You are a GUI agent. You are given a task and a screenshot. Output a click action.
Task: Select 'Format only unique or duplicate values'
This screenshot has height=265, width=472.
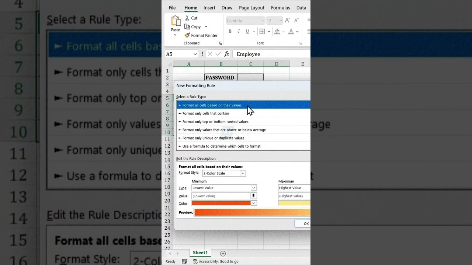point(244,138)
